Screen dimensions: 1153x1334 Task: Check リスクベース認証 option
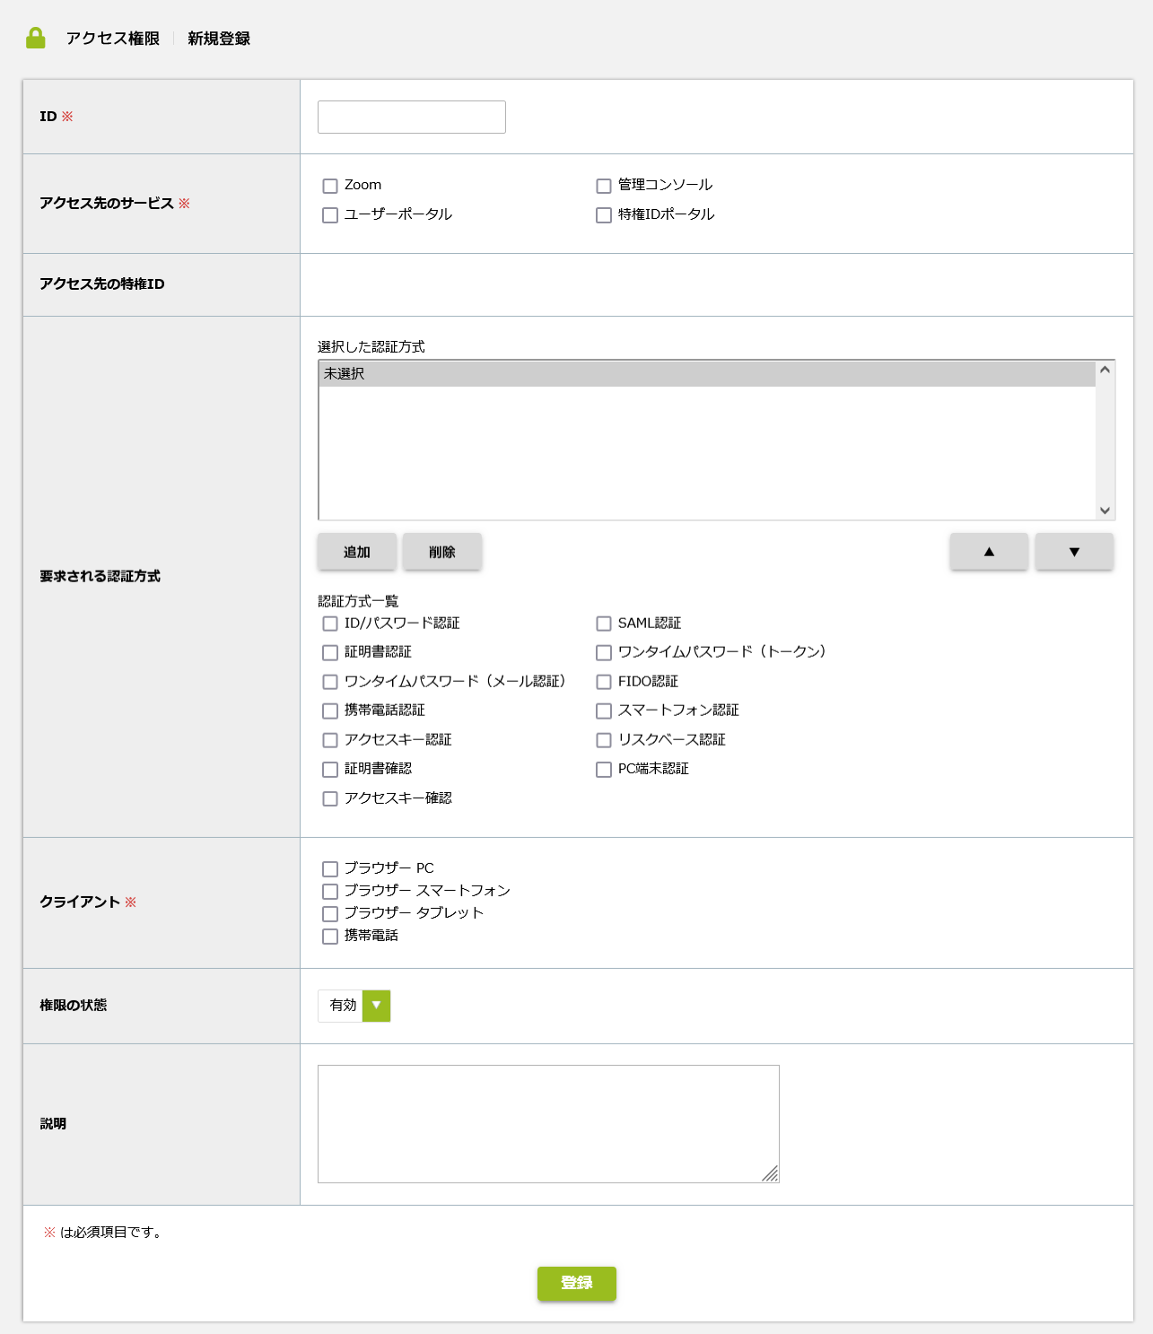[x=604, y=740]
